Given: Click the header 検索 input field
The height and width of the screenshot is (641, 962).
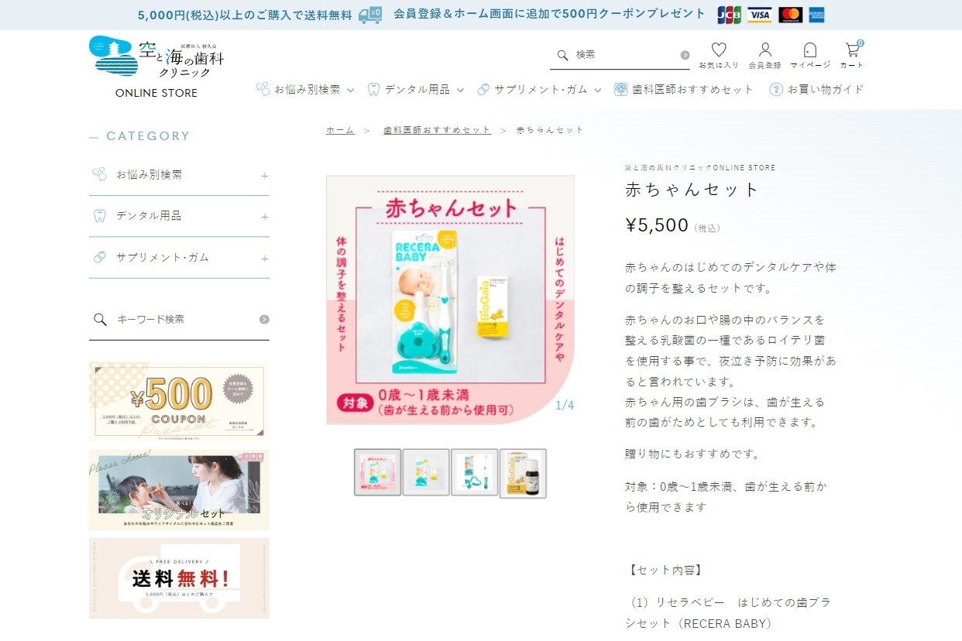Looking at the screenshot, I should (626, 55).
